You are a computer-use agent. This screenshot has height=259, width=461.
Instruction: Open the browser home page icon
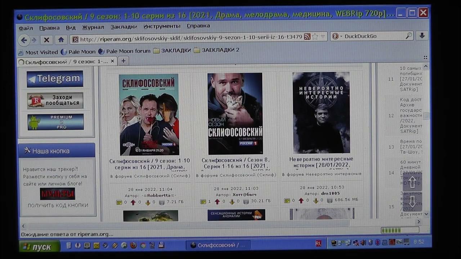click(61, 40)
